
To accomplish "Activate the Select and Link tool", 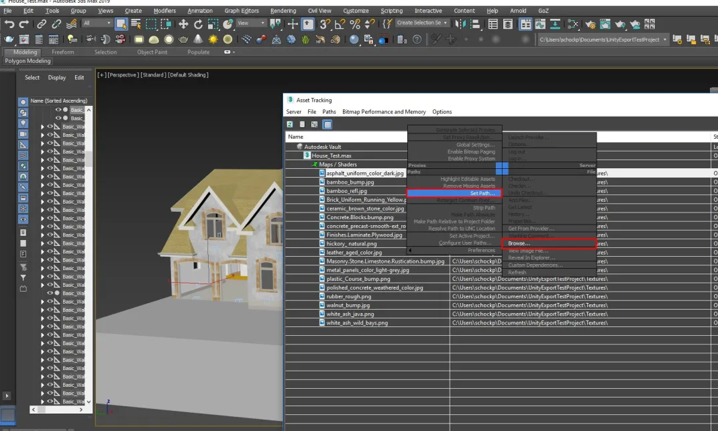I will tap(42, 23).
